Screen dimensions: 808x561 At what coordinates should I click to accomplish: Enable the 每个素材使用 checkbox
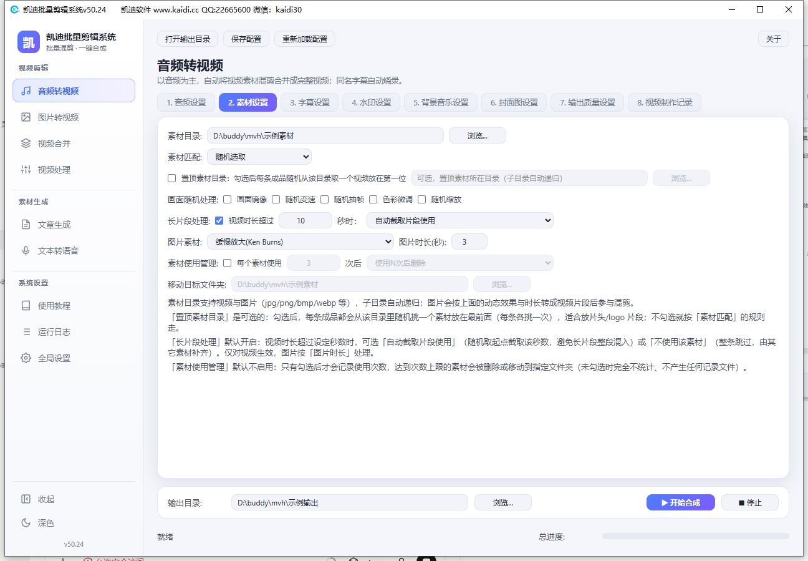tap(228, 263)
